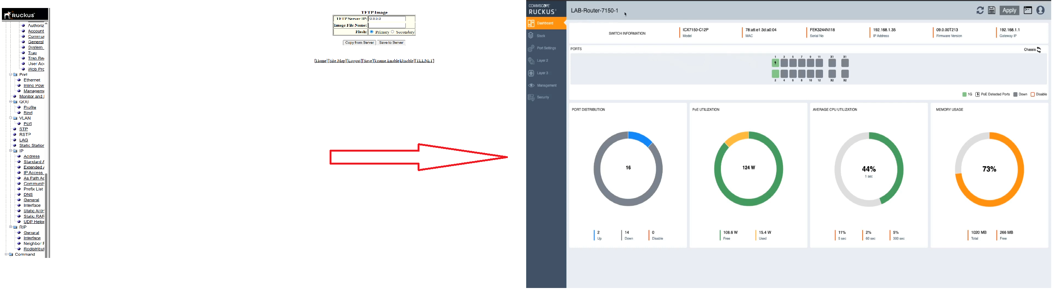Click the Chassis view switch icon

[1039, 50]
